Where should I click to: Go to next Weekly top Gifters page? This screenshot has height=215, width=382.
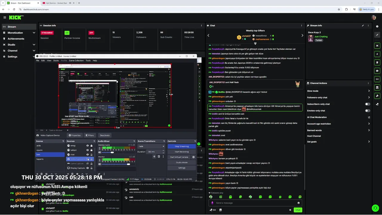pos(302,36)
